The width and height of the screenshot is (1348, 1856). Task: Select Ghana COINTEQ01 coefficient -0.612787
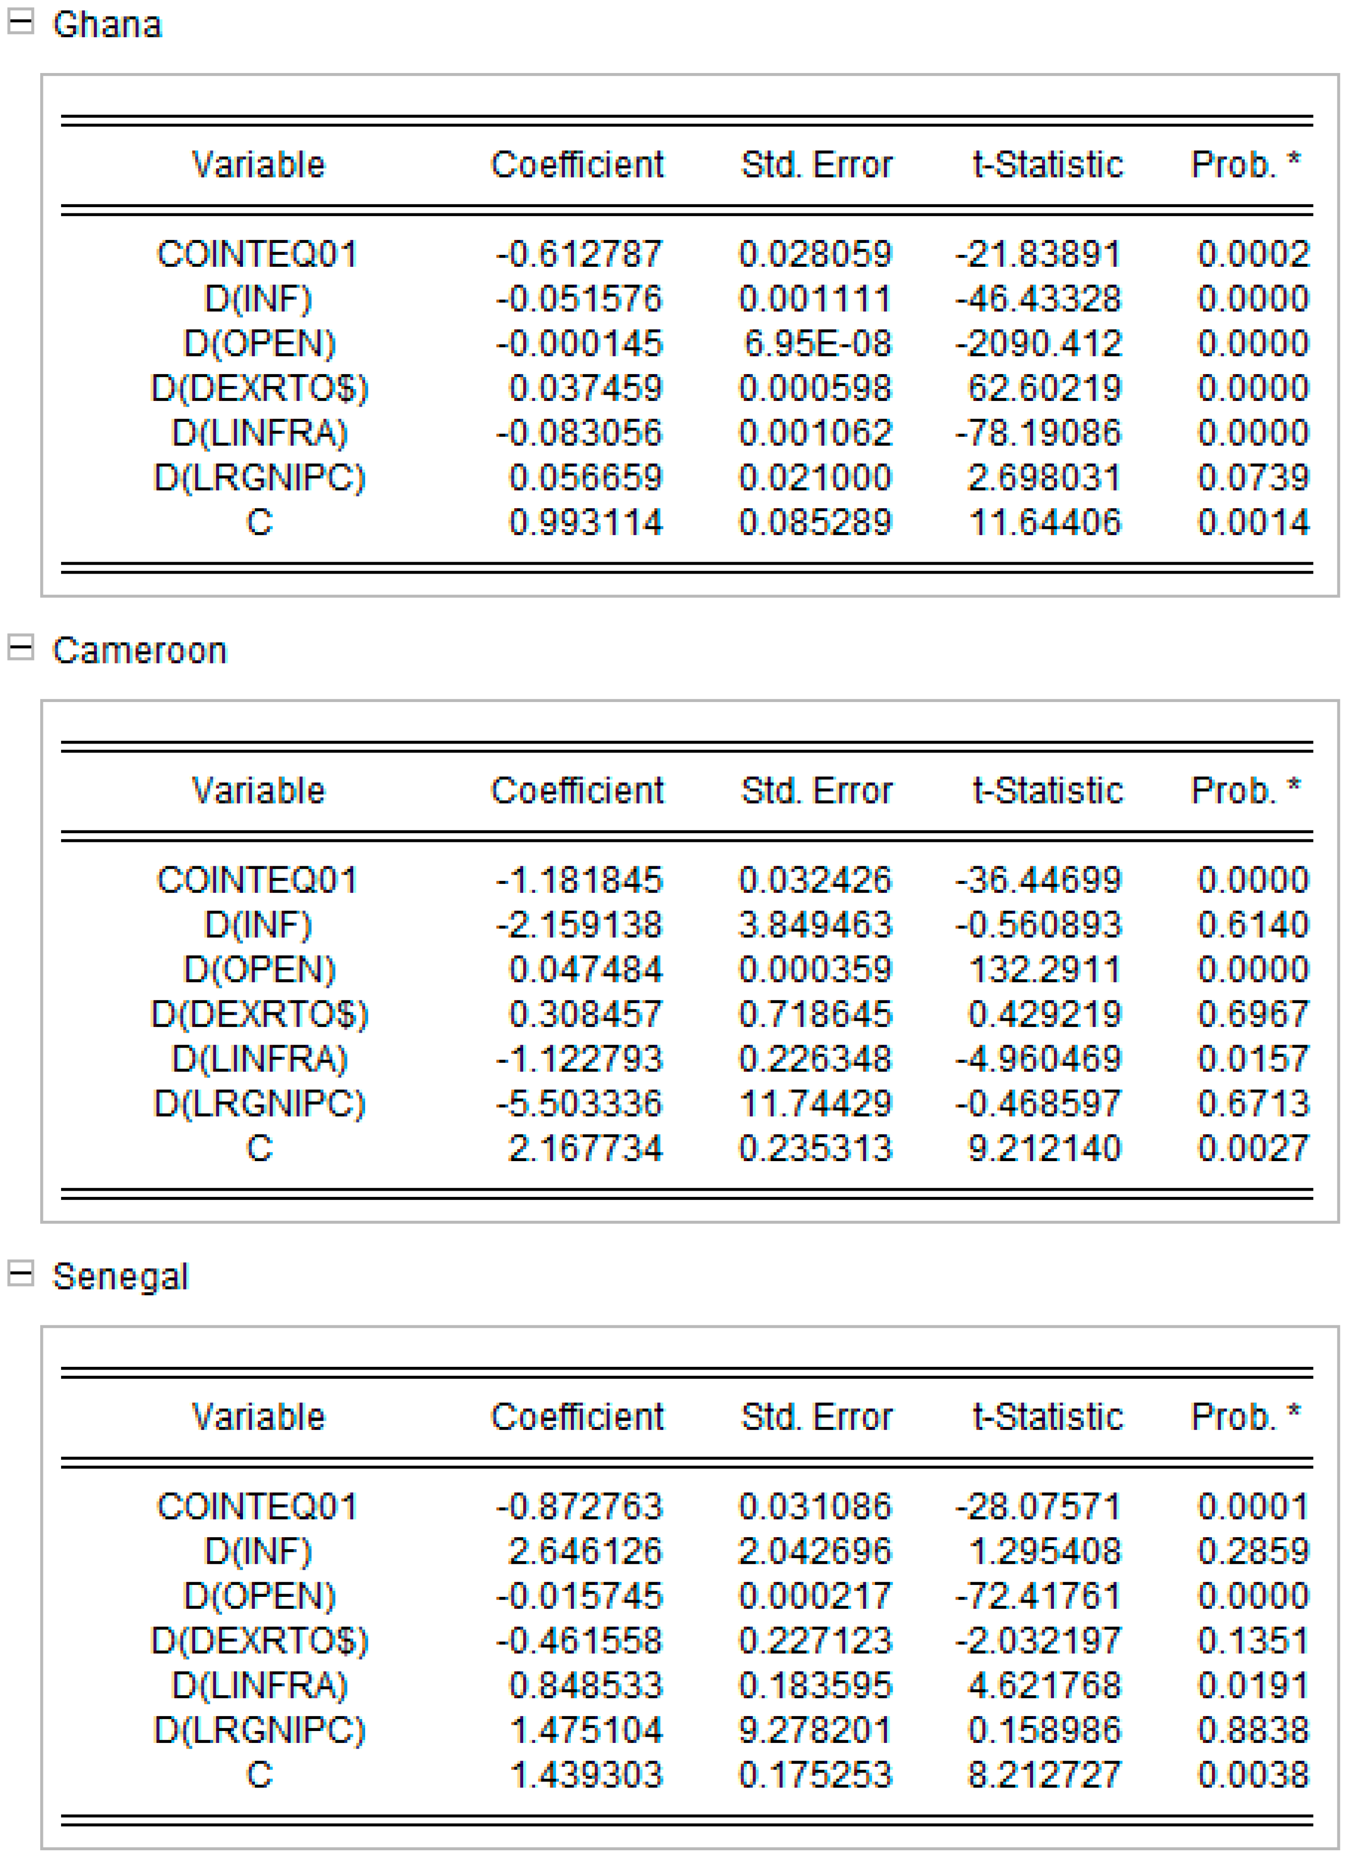click(579, 254)
